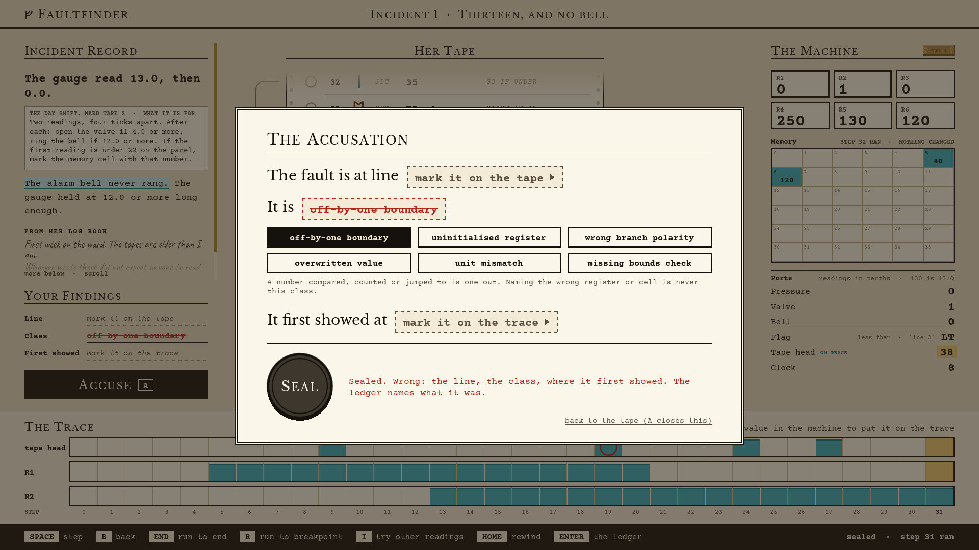This screenshot has height=550, width=979.
Task: Click the I 'try other readings' key hint
Action: pyautogui.click(x=410, y=537)
